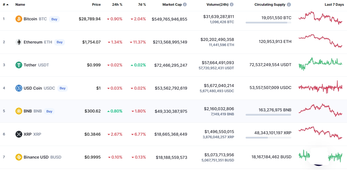Viewport: 347px width, 170px height.
Task: Click Bitcoin market cap $549,765,946,855
Action: click(170, 19)
